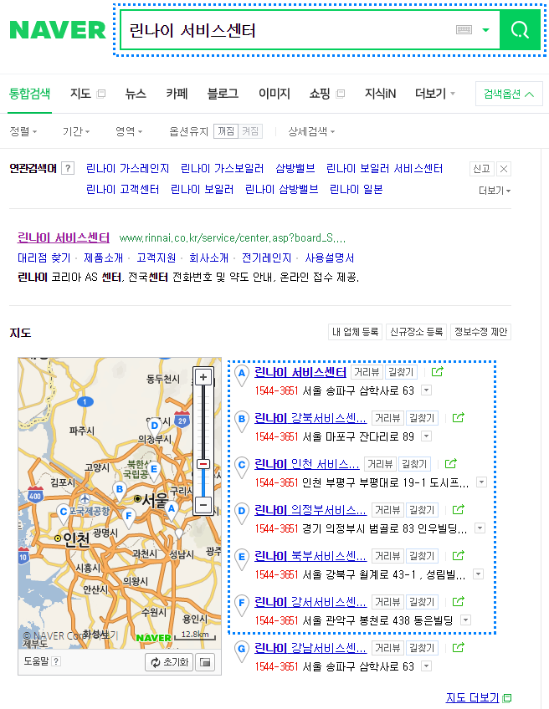Expand address dropdown for 부평대로 19-1
This screenshot has width=549, height=709.
click(481, 482)
